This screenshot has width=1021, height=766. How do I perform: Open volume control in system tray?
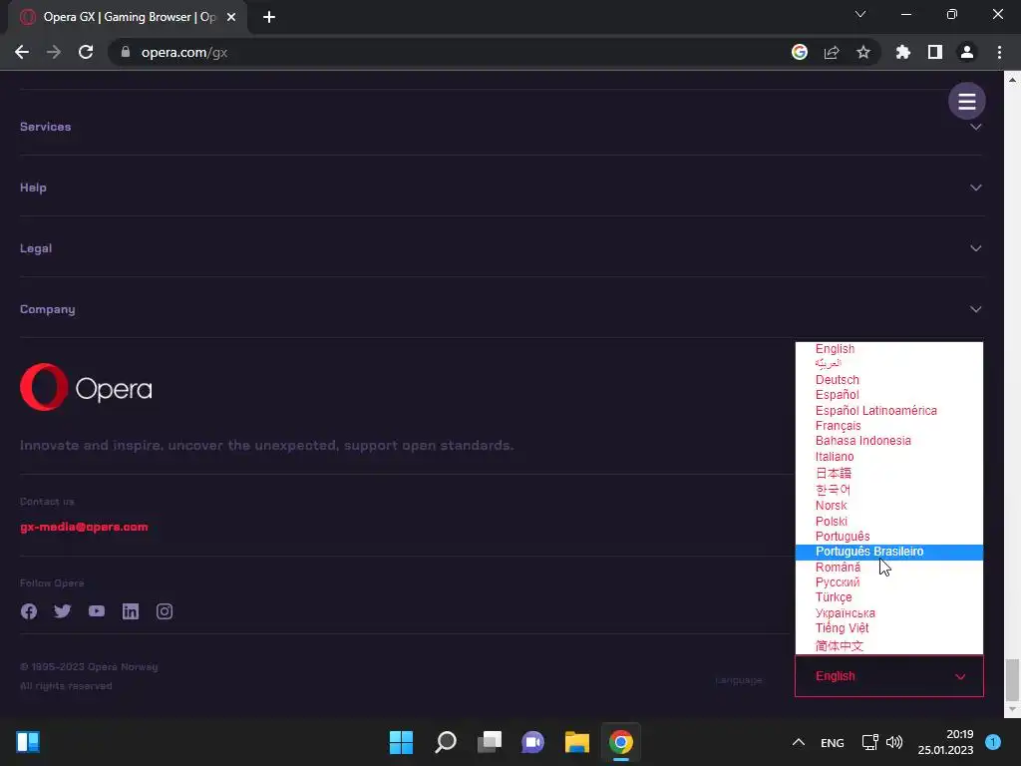point(894,742)
